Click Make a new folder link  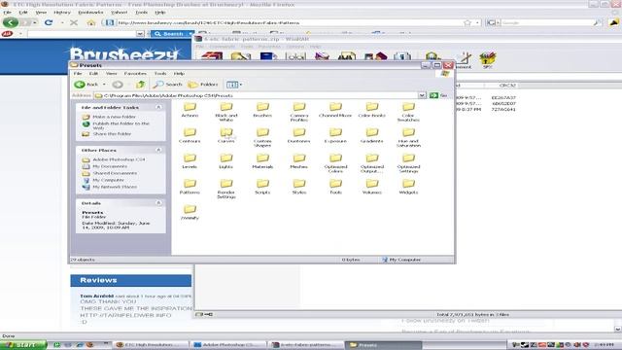[x=109, y=117]
